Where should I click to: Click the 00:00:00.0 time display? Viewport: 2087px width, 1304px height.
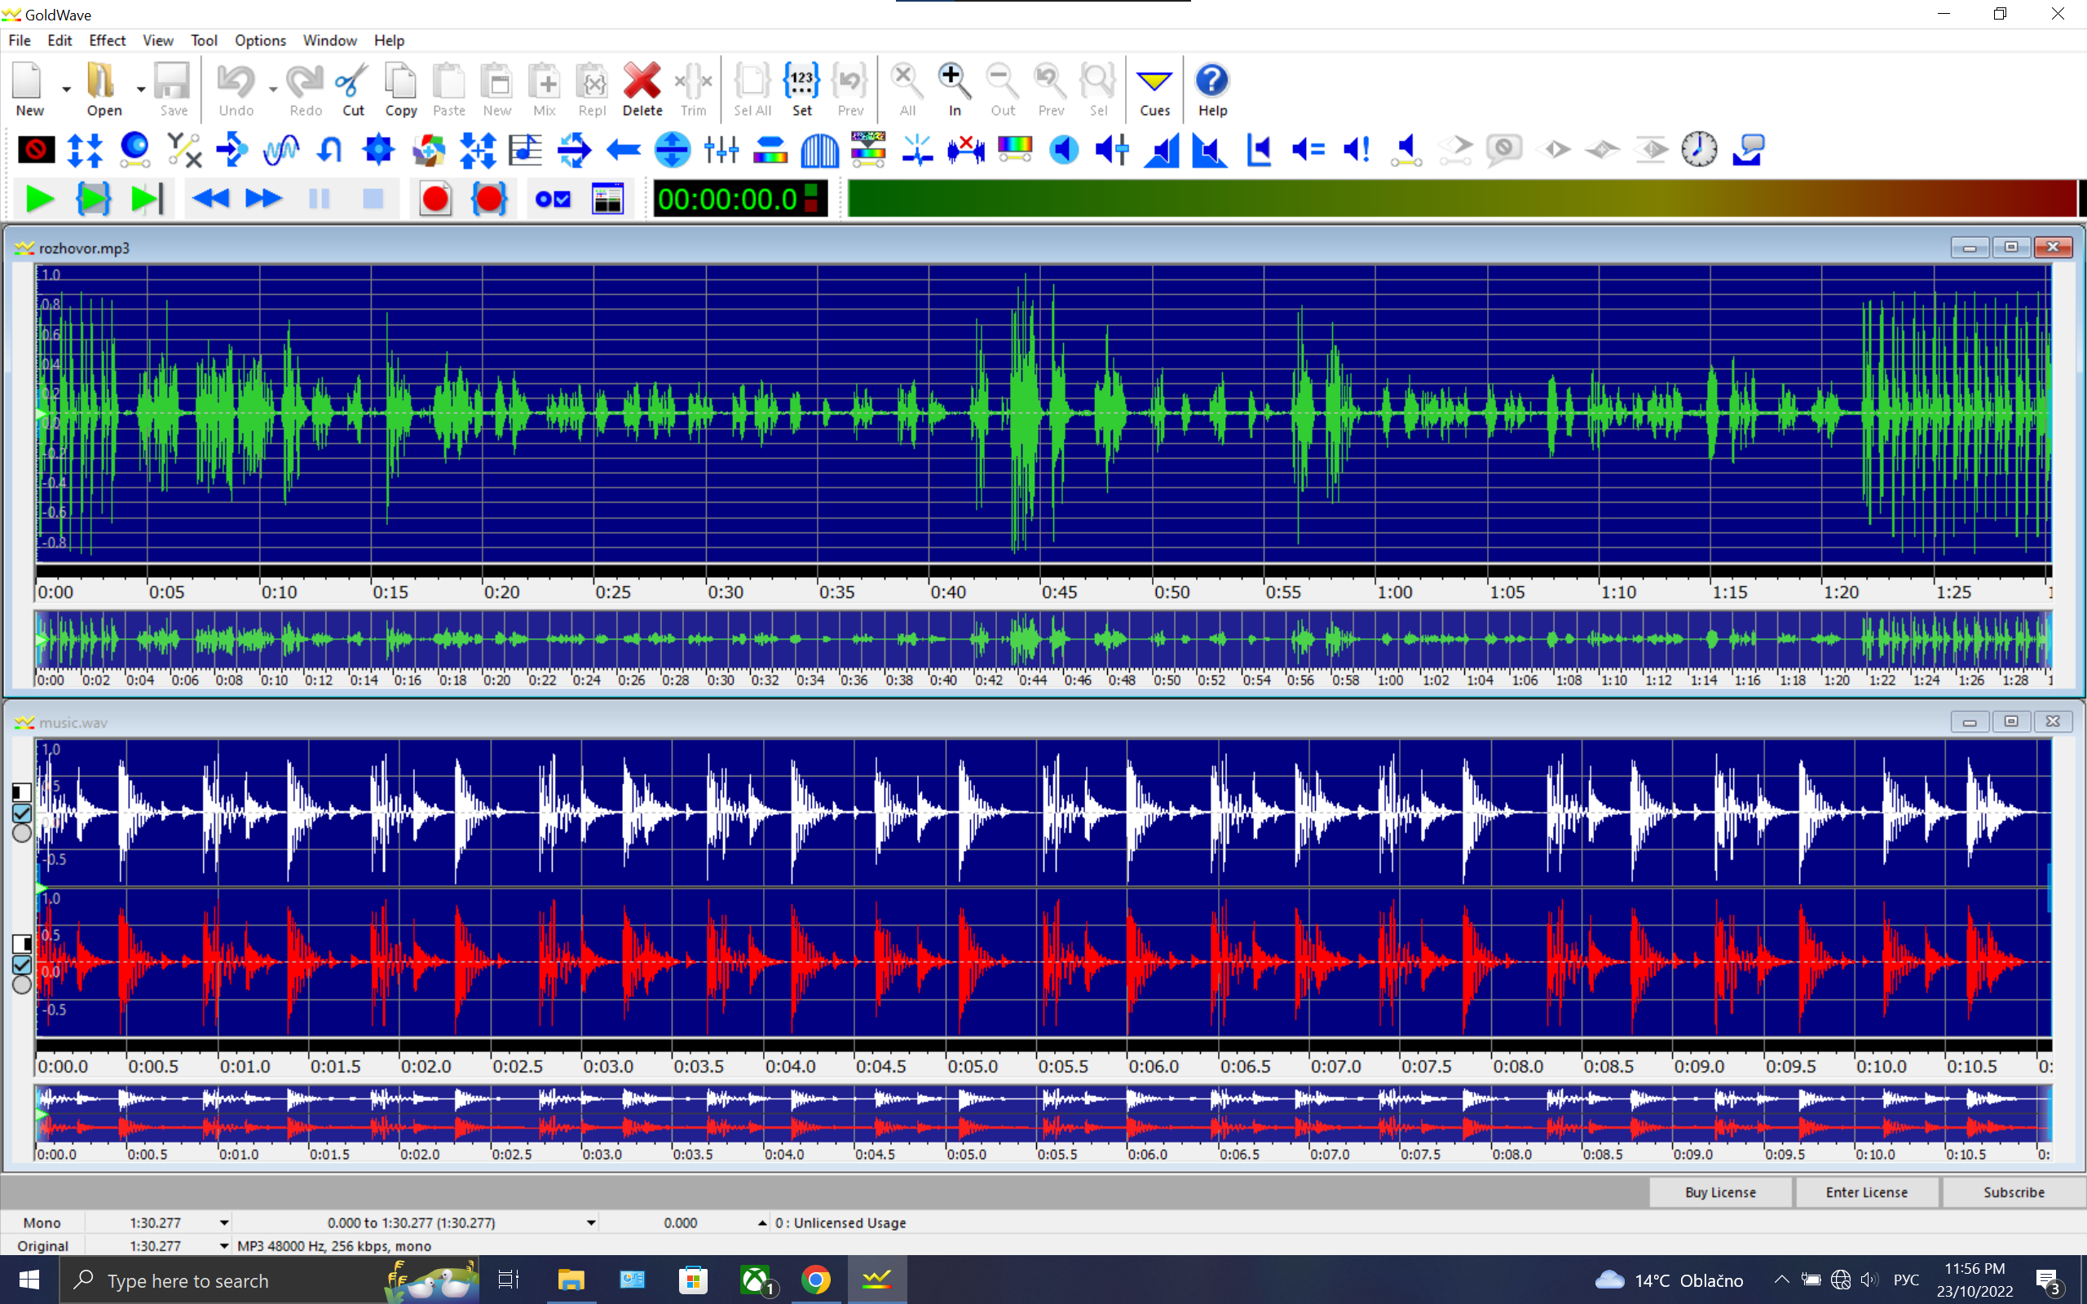739,199
